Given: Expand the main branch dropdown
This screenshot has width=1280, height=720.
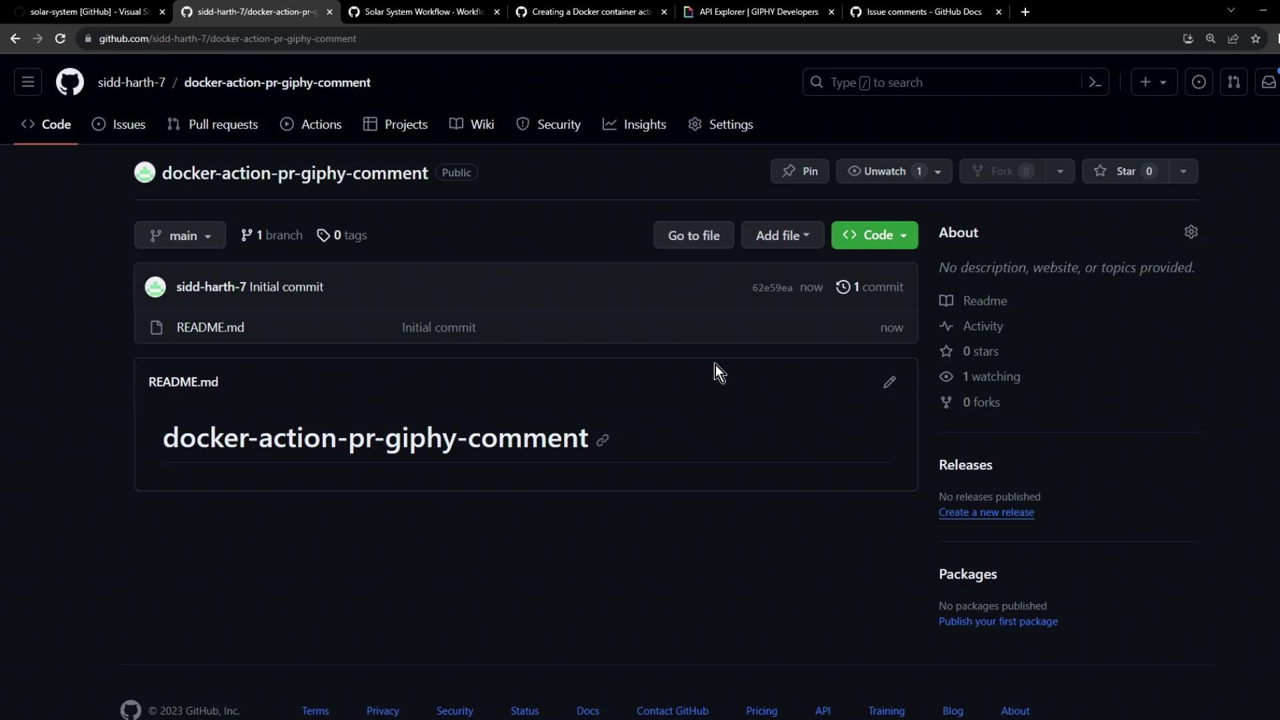Looking at the screenshot, I should coord(180,235).
